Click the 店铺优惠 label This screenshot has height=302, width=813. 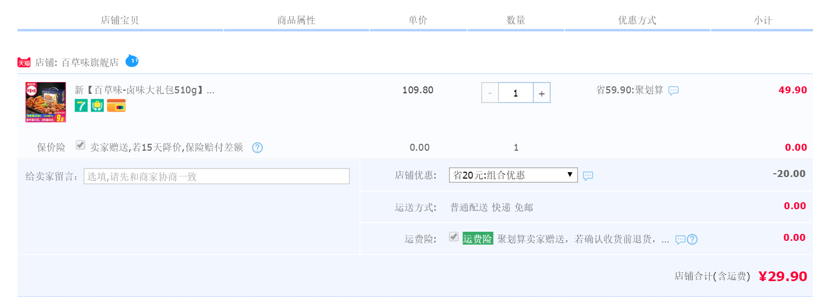point(416,175)
